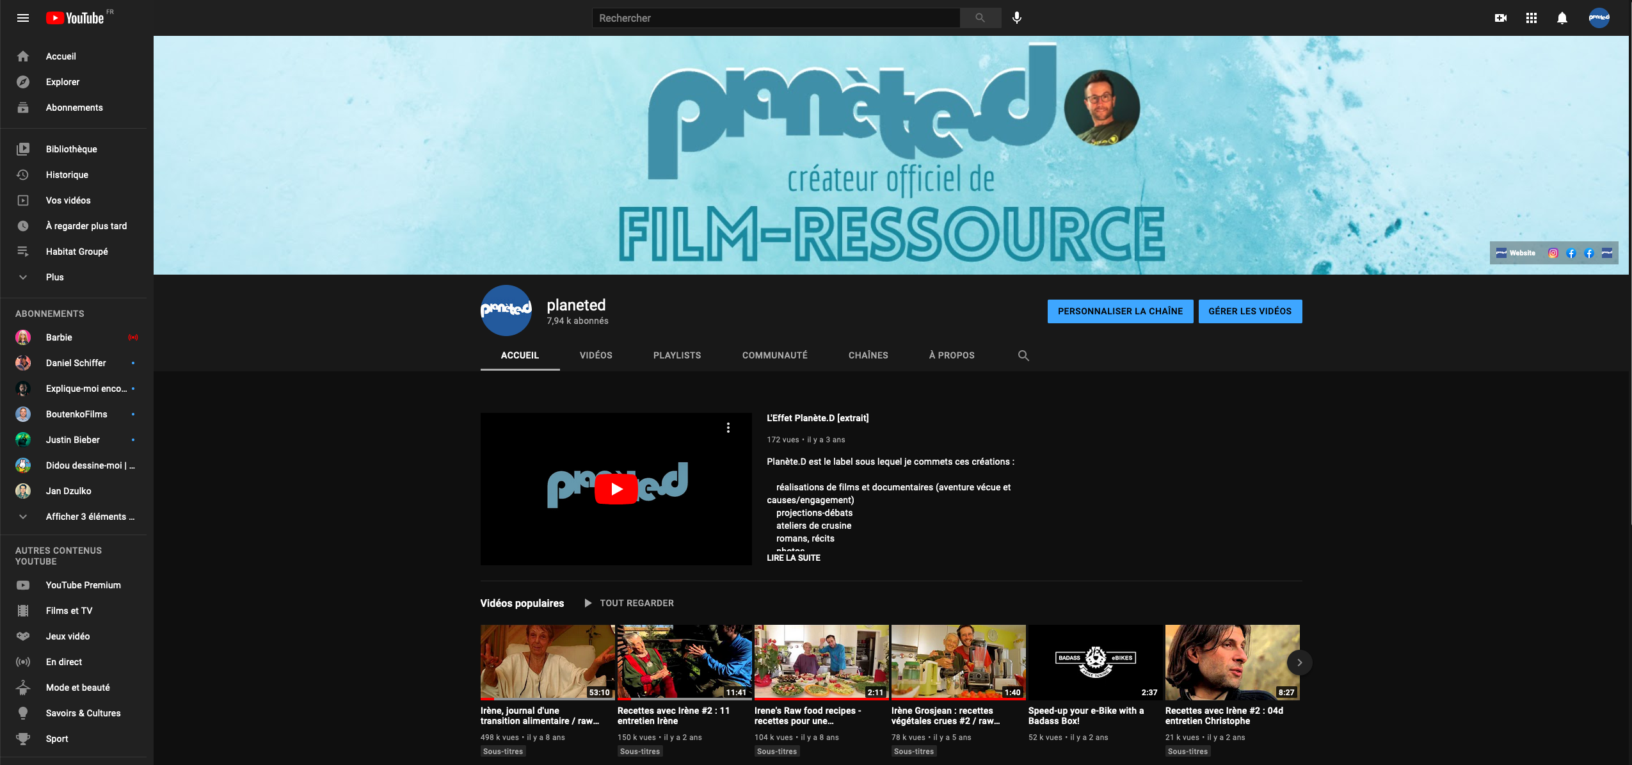Screen dimensions: 1632x765
Task: Open Sport in the sidebar
Action: click(x=77, y=739)
